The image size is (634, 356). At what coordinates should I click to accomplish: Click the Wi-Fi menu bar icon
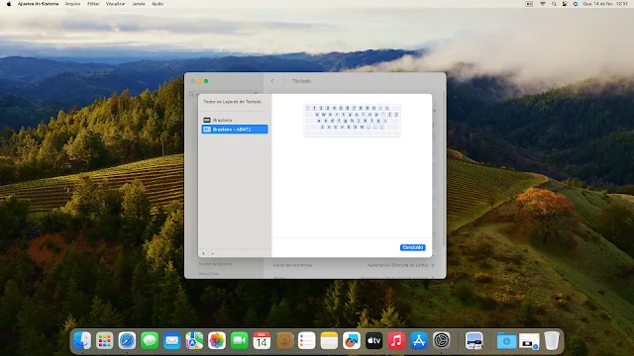[543, 4]
